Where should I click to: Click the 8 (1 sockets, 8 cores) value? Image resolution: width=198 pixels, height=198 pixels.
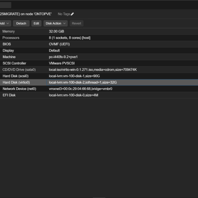(x=70, y=38)
